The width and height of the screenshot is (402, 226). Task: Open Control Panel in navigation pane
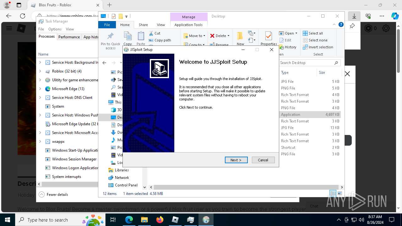point(126,185)
